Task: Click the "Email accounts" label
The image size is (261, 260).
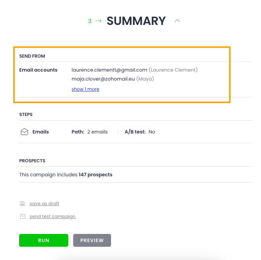Action: click(38, 70)
